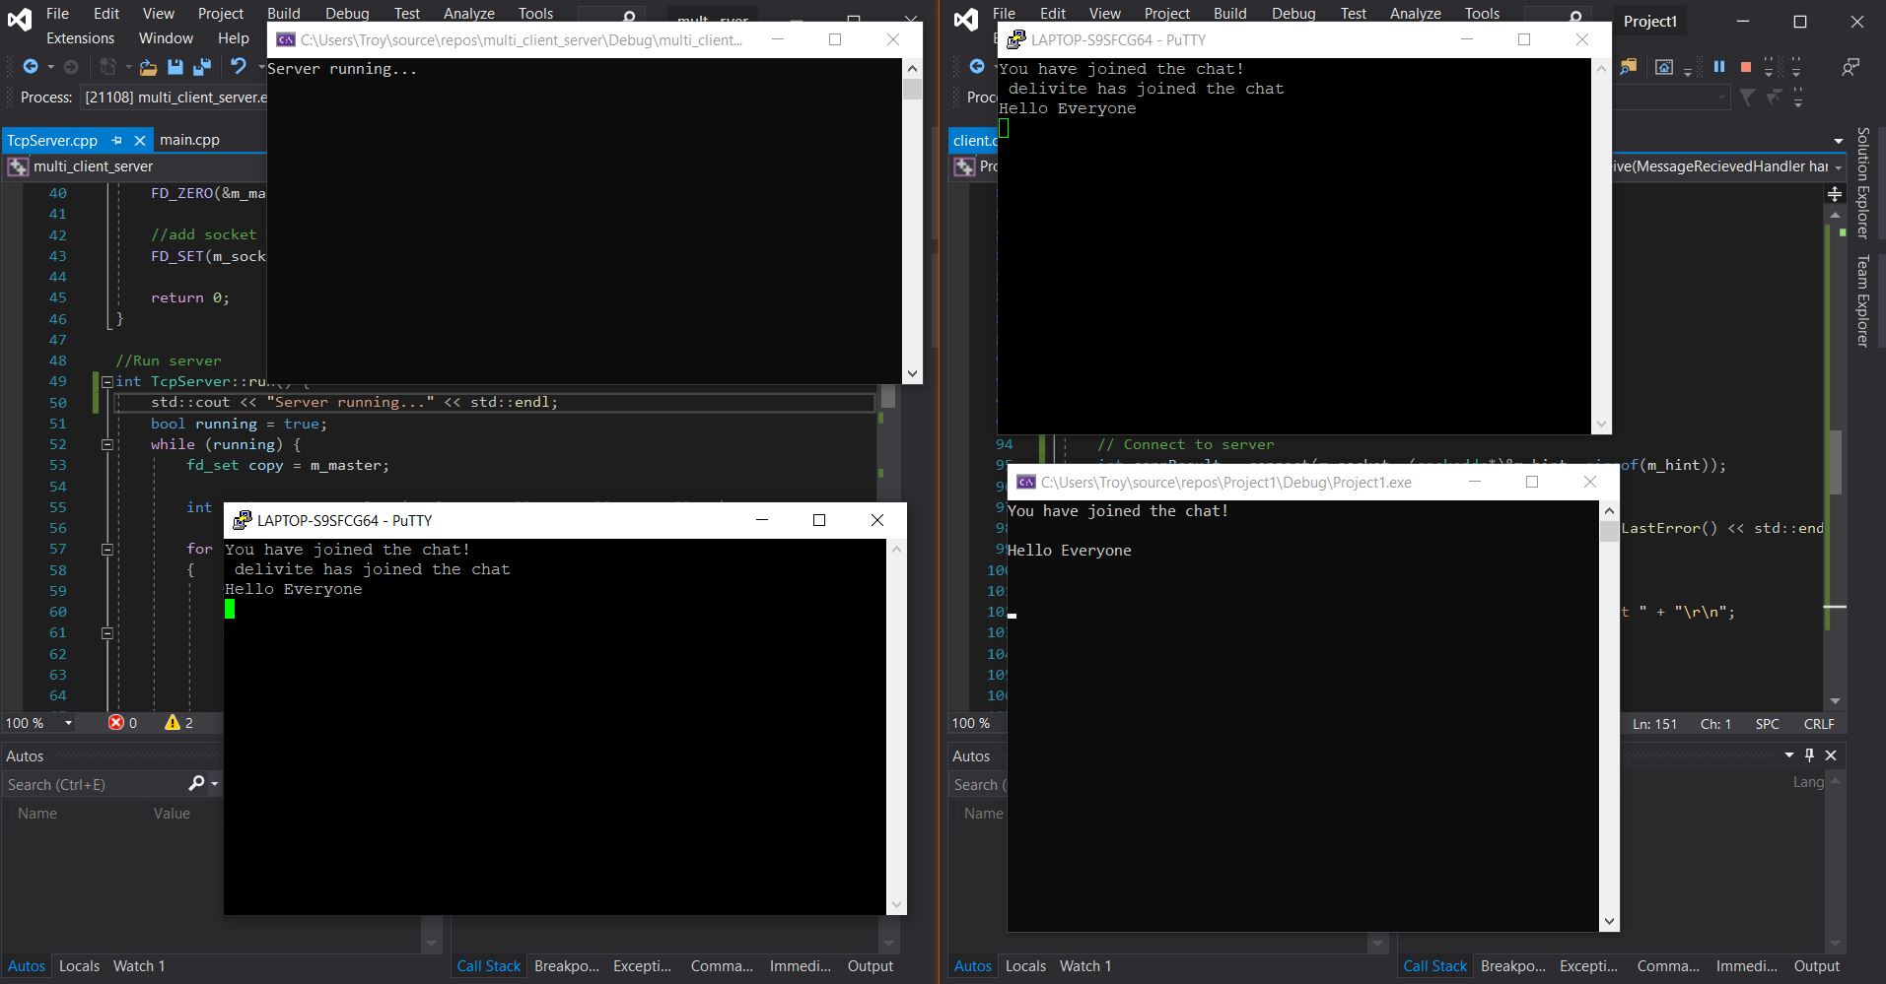Click Undo icon in left Visual Studio toolbar

(x=239, y=66)
